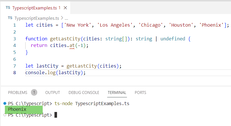Click the terminal cursor at the prompt
The height and width of the screenshot is (126, 231).
(56, 115)
